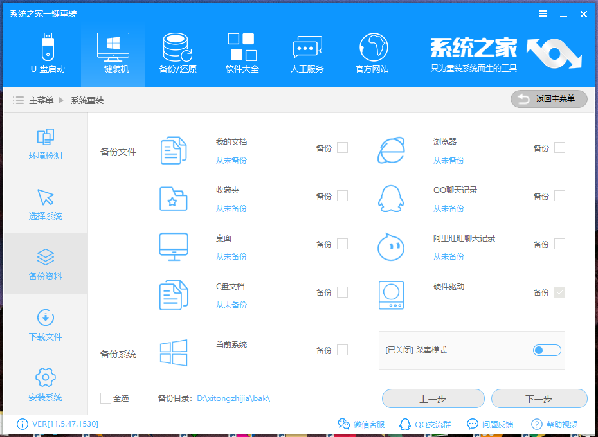Click 下一步 button
This screenshot has width=598, height=437.
(x=539, y=399)
